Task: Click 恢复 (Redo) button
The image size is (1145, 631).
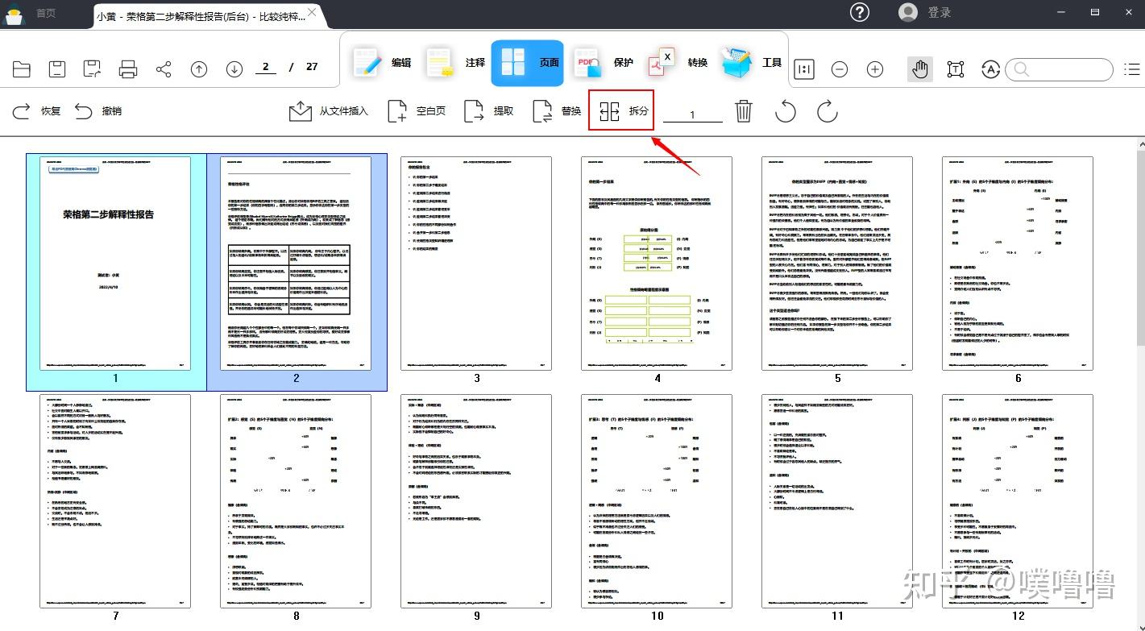Action: 37,111
